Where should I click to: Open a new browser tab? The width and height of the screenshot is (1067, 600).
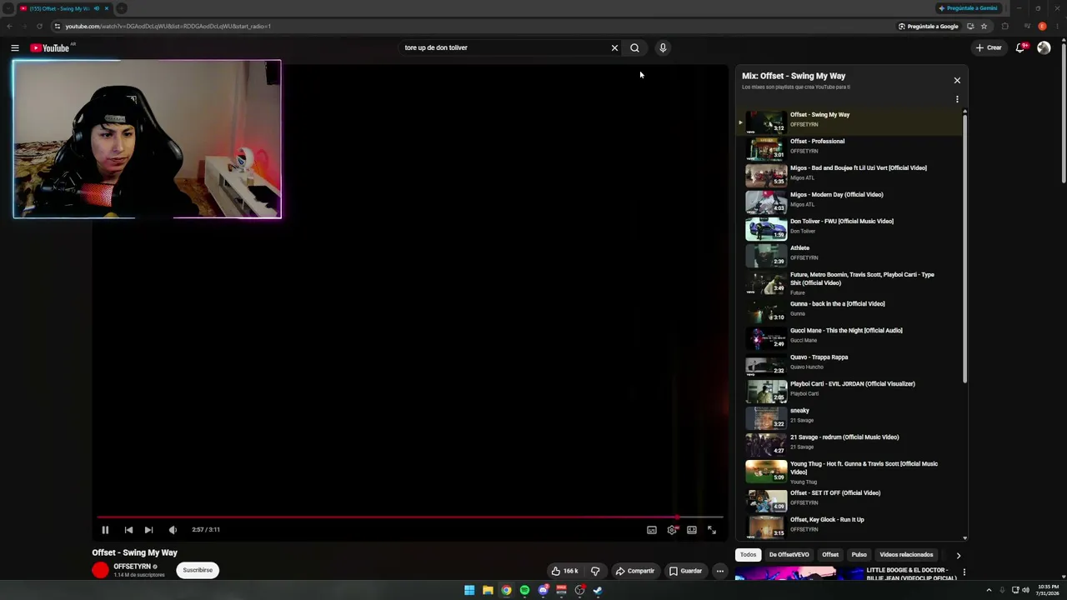point(121,8)
